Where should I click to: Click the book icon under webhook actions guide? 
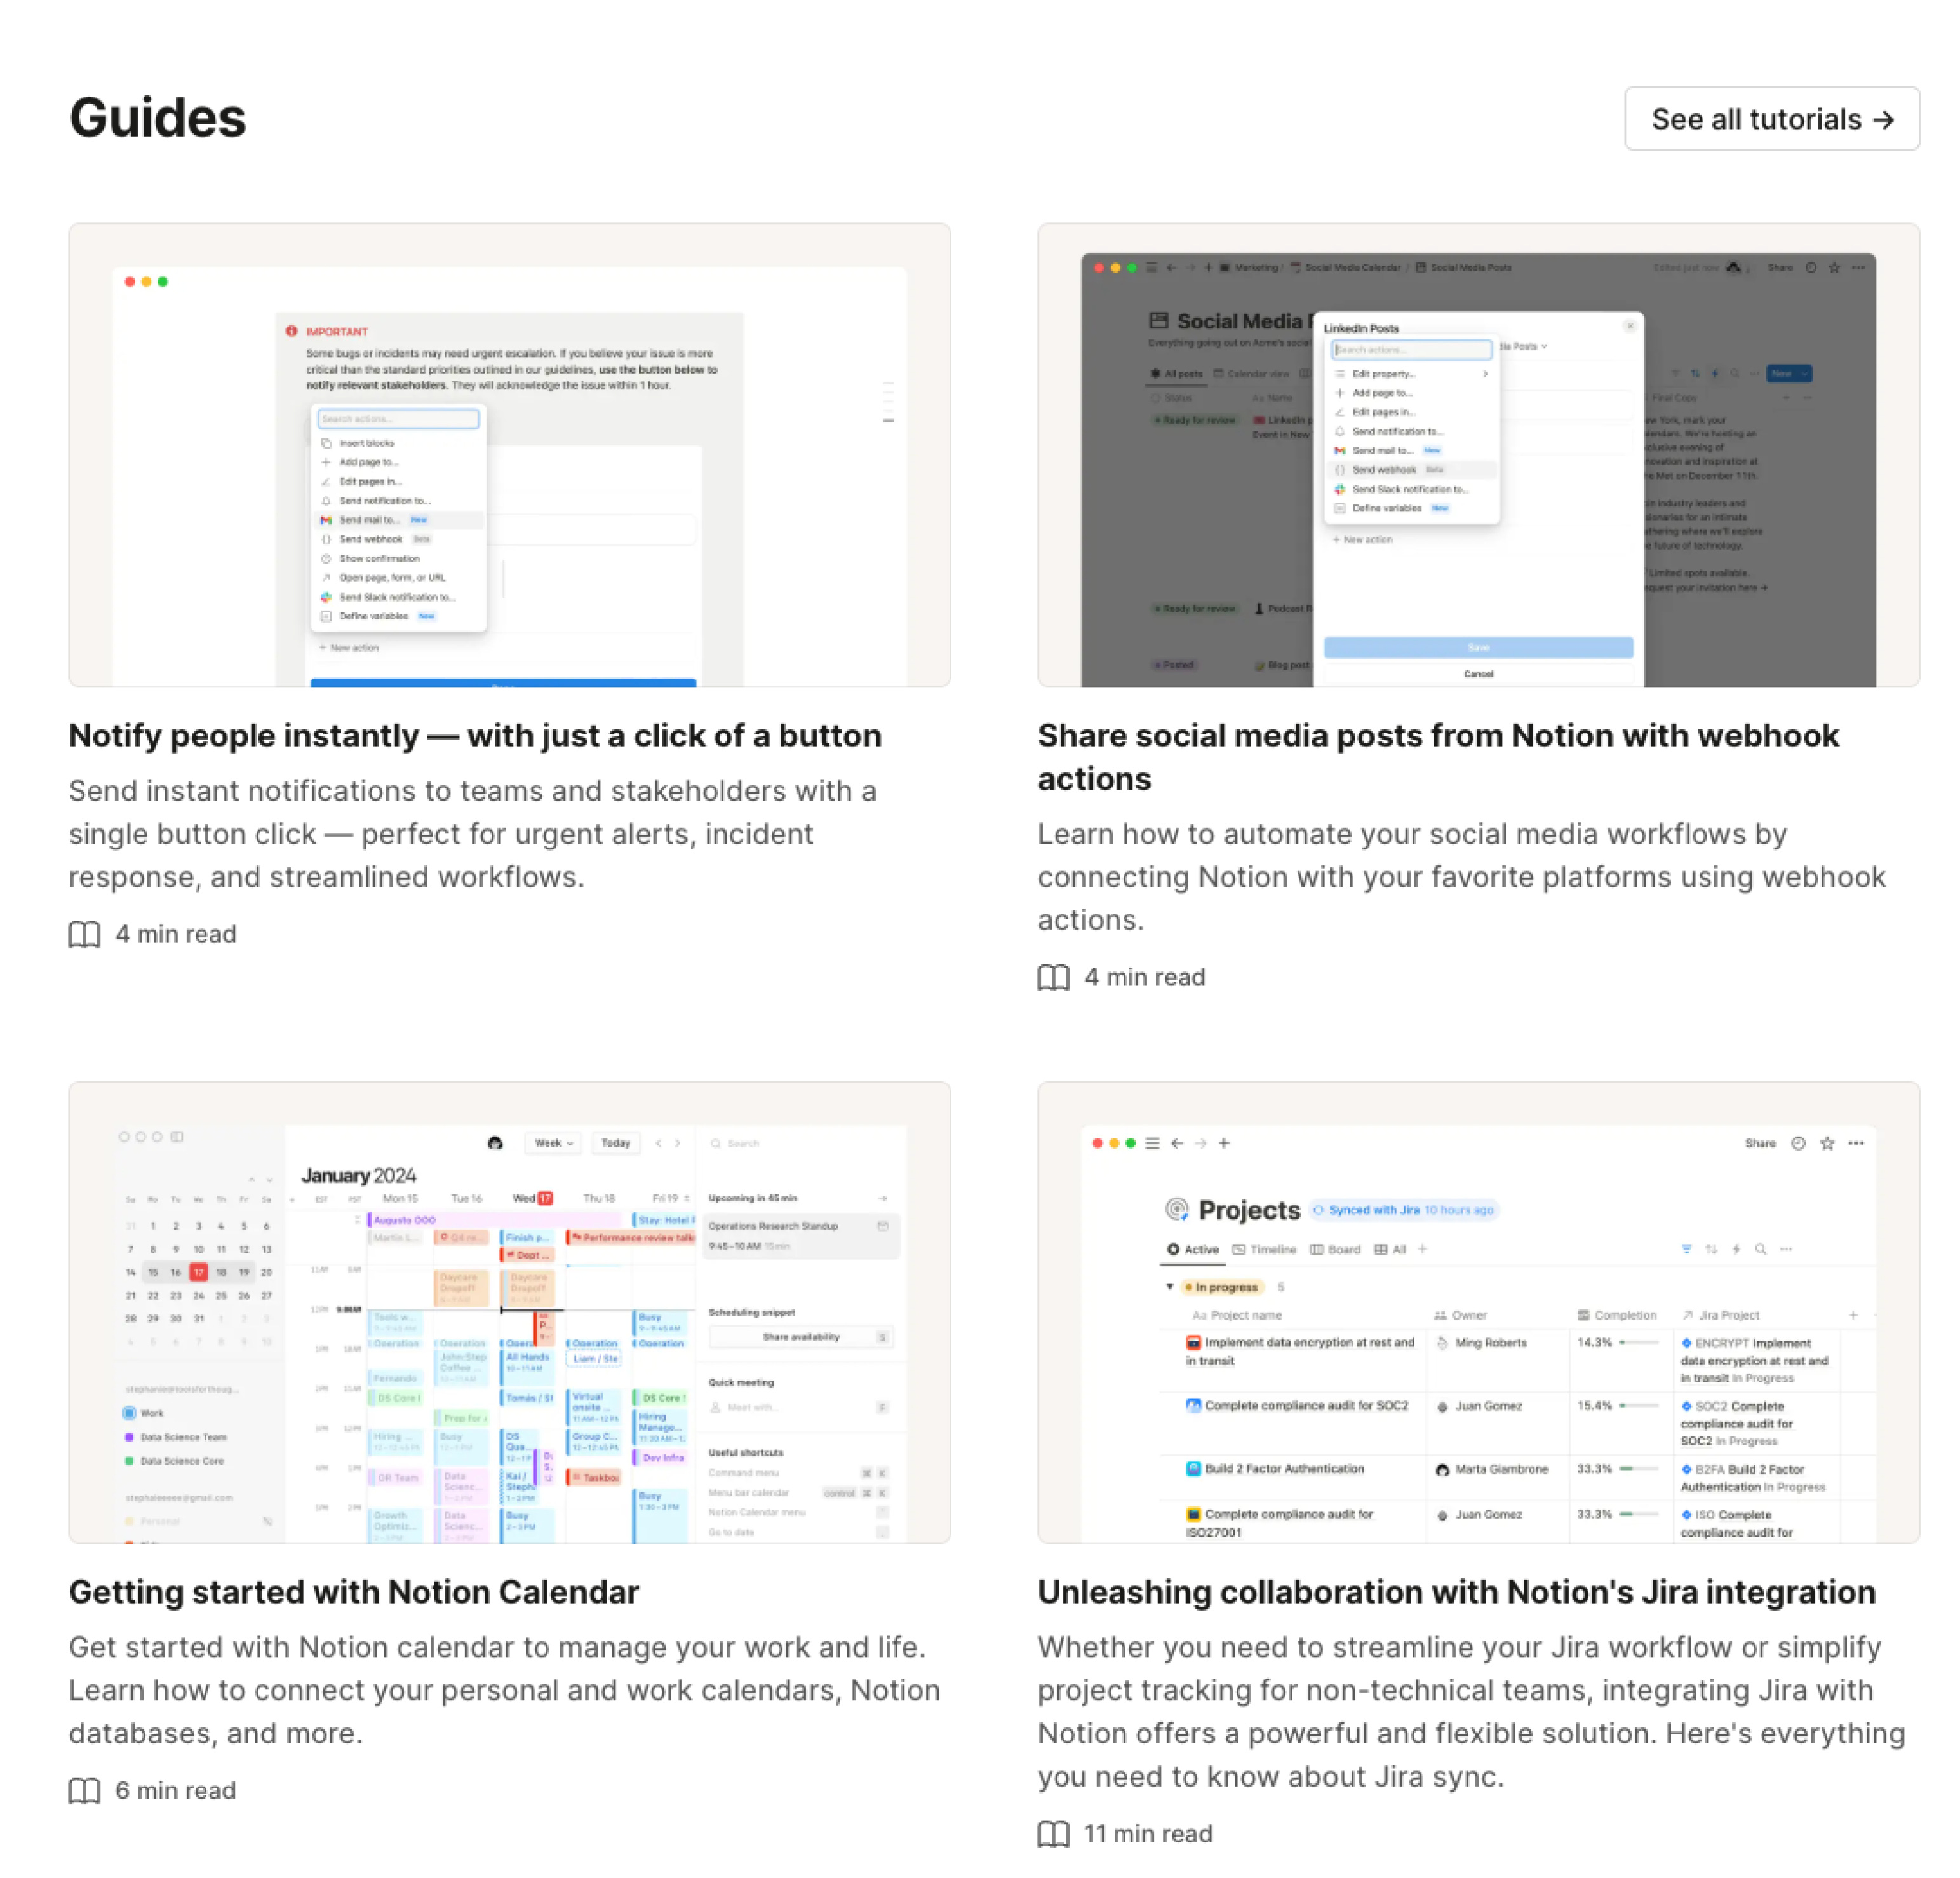[x=1054, y=978]
